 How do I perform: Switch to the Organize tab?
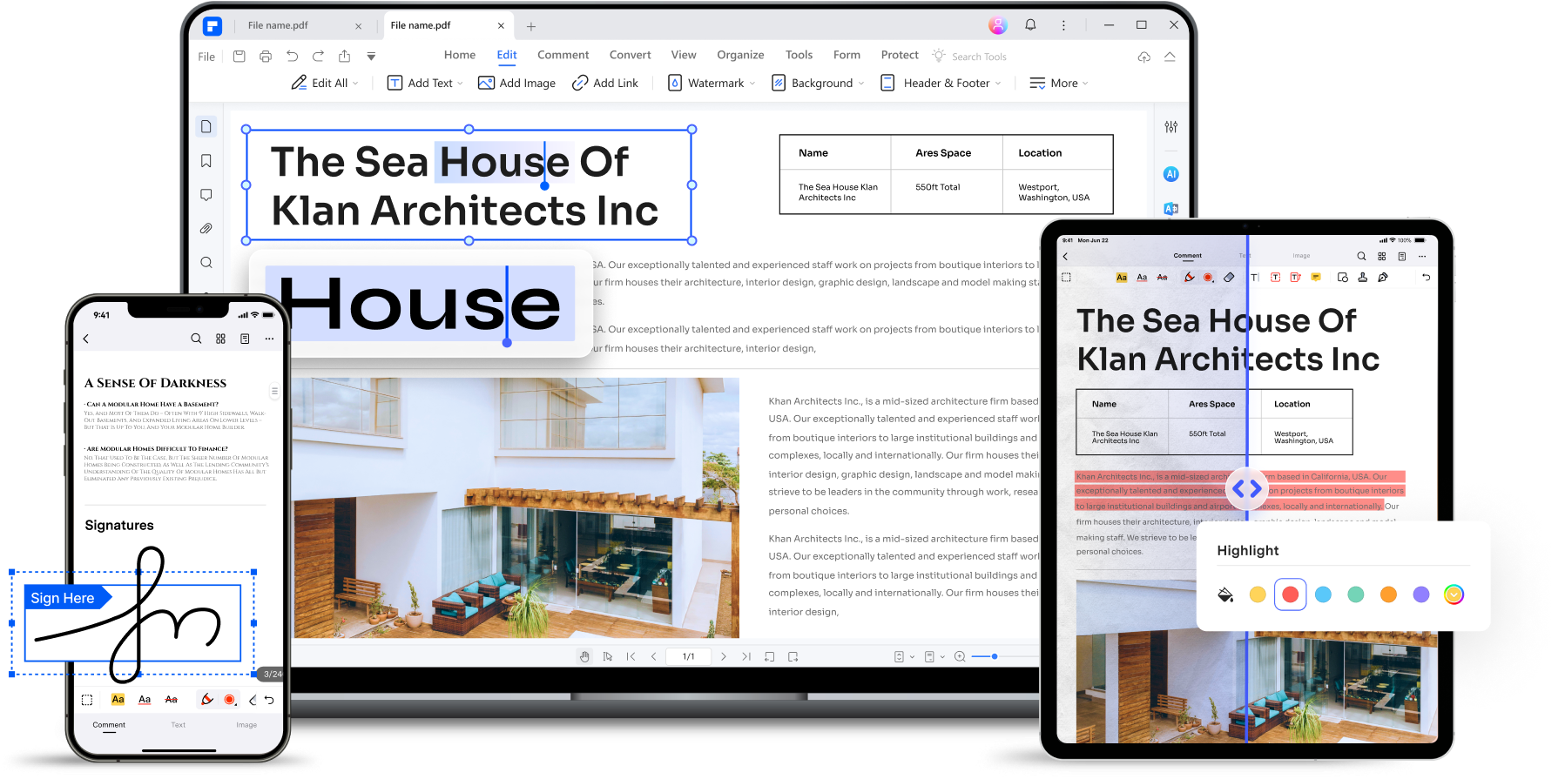click(740, 55)
